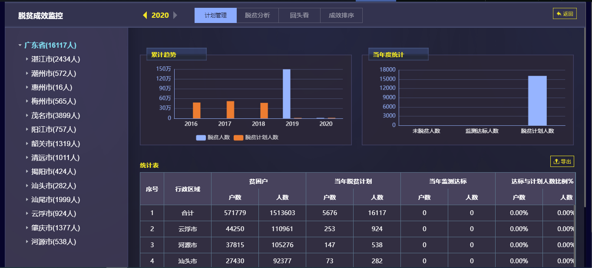592x268 pixels.
Task: Open the 回头看 tab
Action: (x=299, y=16)
